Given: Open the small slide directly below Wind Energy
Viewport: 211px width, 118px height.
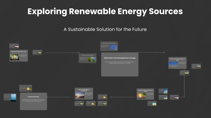Looking at the screenshot, I should [185, 73].
